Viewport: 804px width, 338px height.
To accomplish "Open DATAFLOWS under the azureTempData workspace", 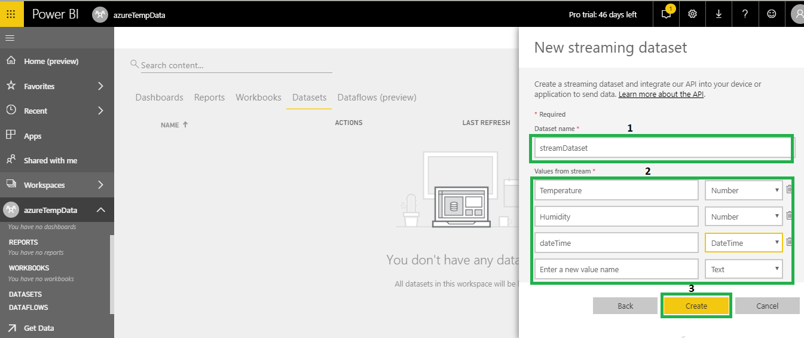I will pos(29,307).
